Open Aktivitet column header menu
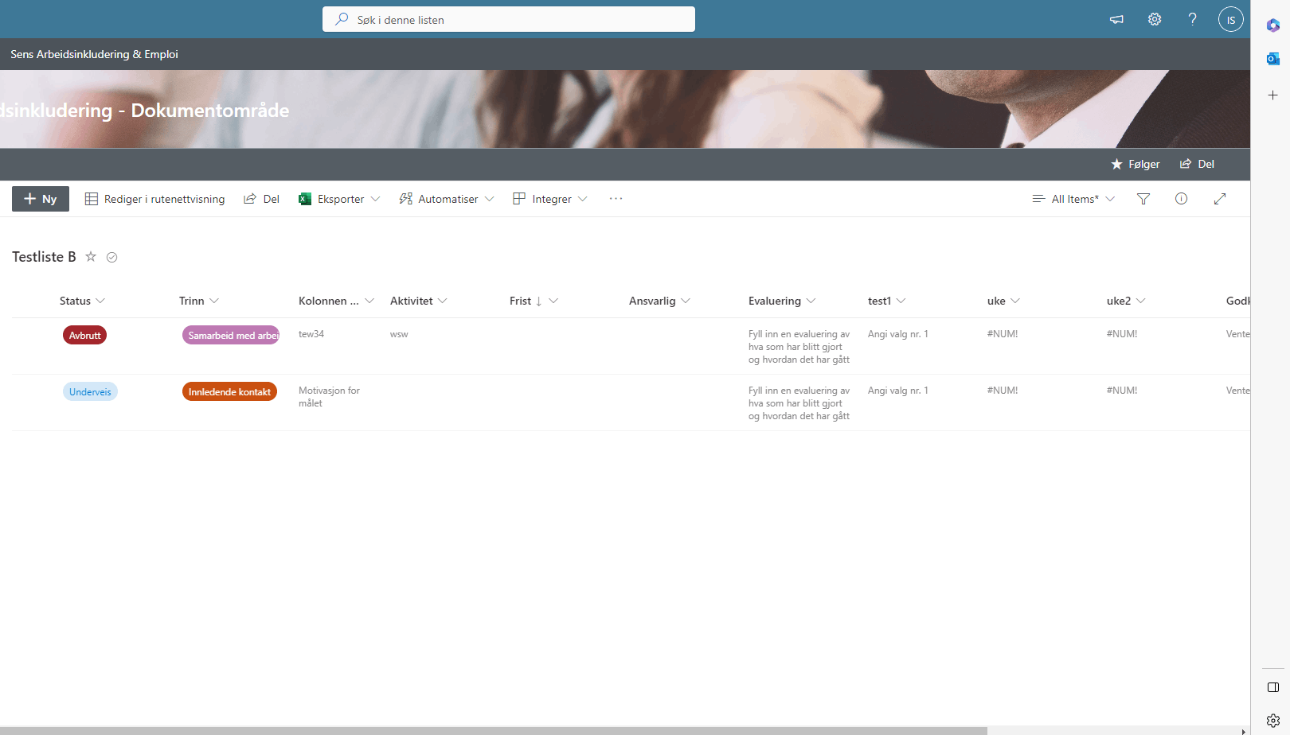 (419, 301)
